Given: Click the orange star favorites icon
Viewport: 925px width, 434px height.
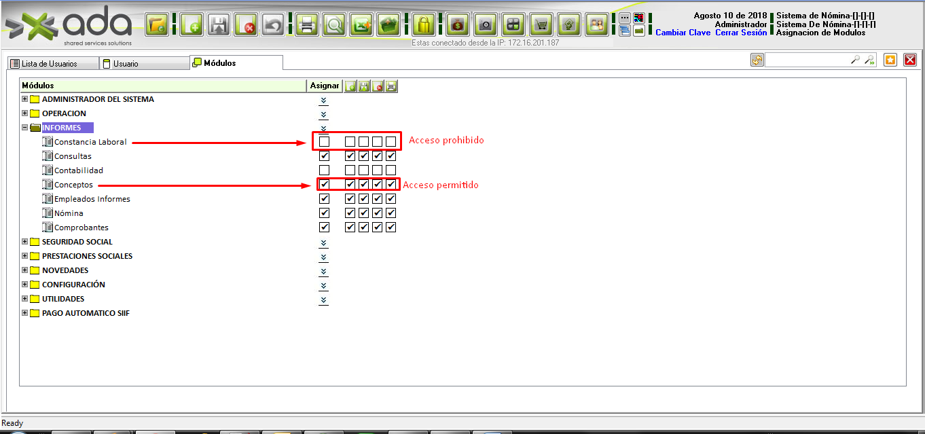Looking at the screenshot, I should pos(890,60).
